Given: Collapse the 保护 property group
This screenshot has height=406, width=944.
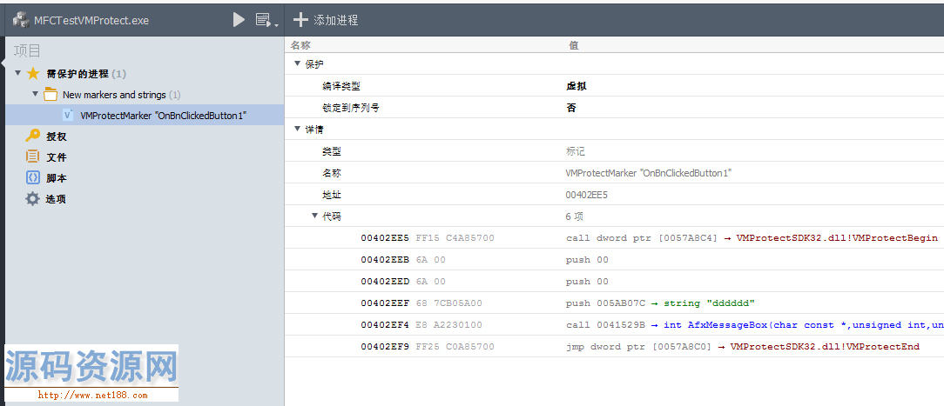Looking at the screenshot, I should coord(297,63).
